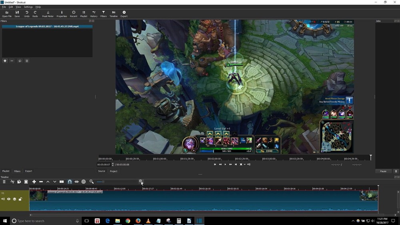Append clip to track with plus icon
This screenshot has height=225, width=400.
[34, 182]
